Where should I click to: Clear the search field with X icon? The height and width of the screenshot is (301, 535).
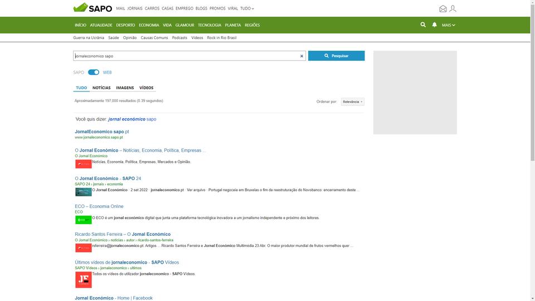301,56
